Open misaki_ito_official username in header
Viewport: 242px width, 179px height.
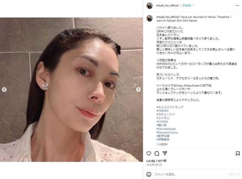pyautogui.click(x=167, y=6)
